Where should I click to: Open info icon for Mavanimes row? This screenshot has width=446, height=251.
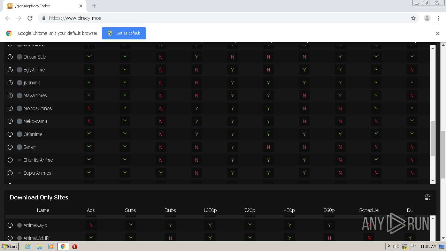pos(10,96)
